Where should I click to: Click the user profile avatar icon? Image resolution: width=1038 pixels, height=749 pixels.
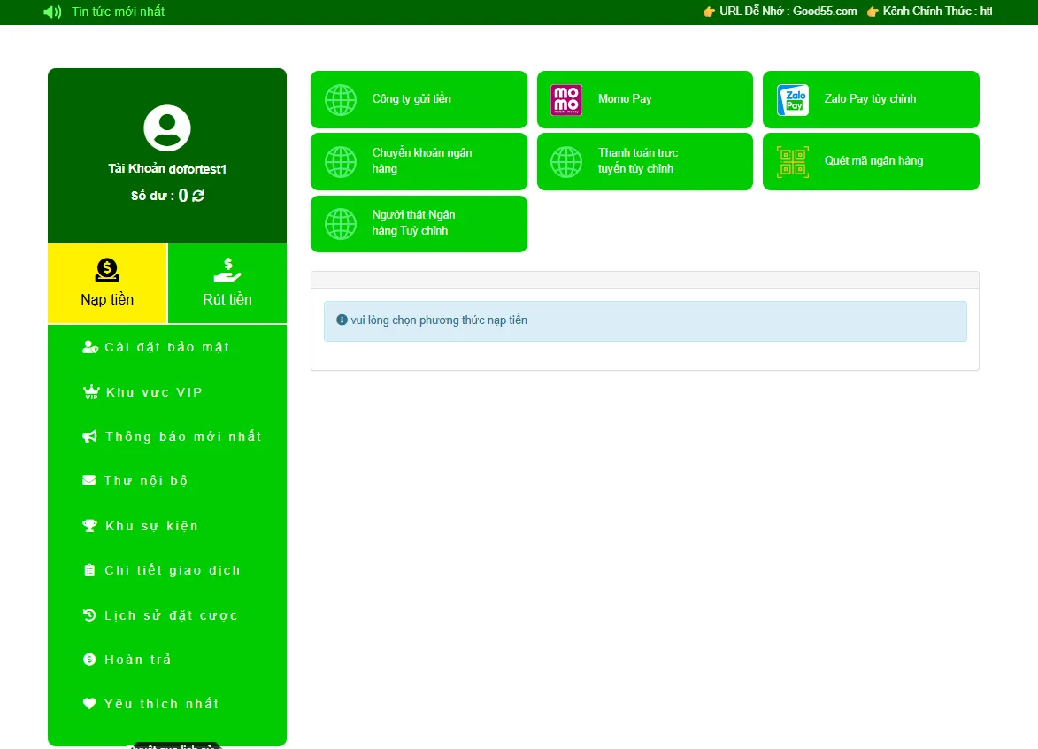click(167, 127)
